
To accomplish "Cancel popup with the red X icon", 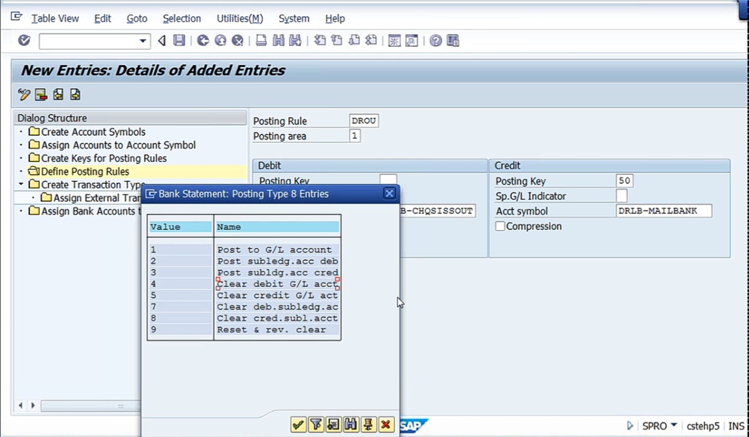I will tap(386, 424).
